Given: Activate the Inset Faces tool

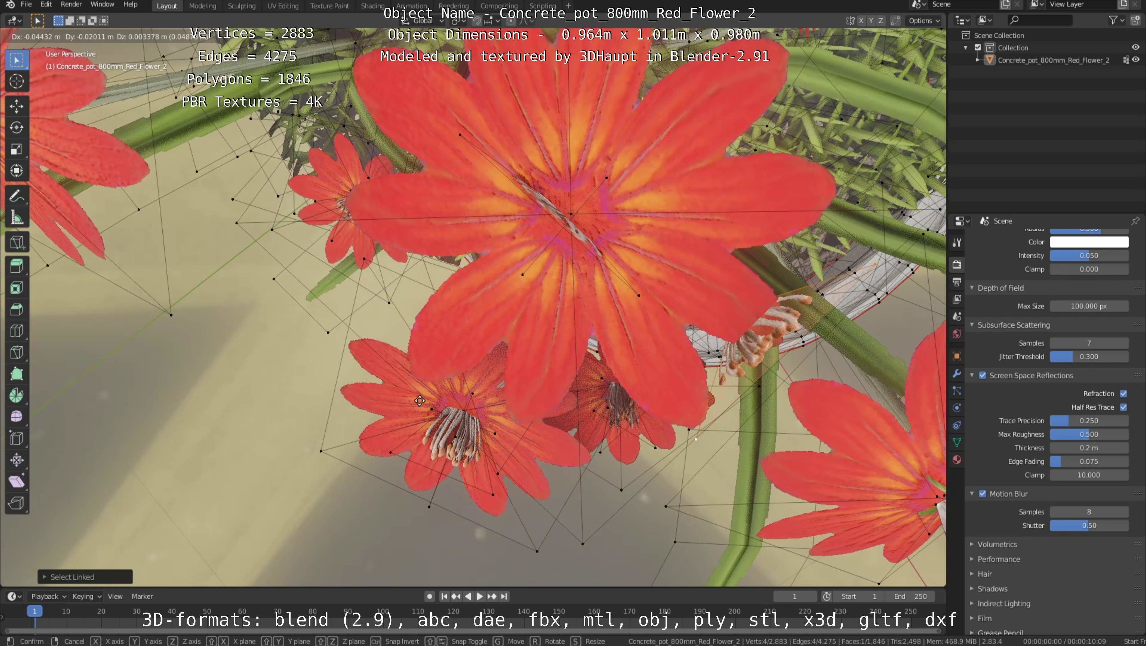Looking at the screenshot, I should 17,288.
